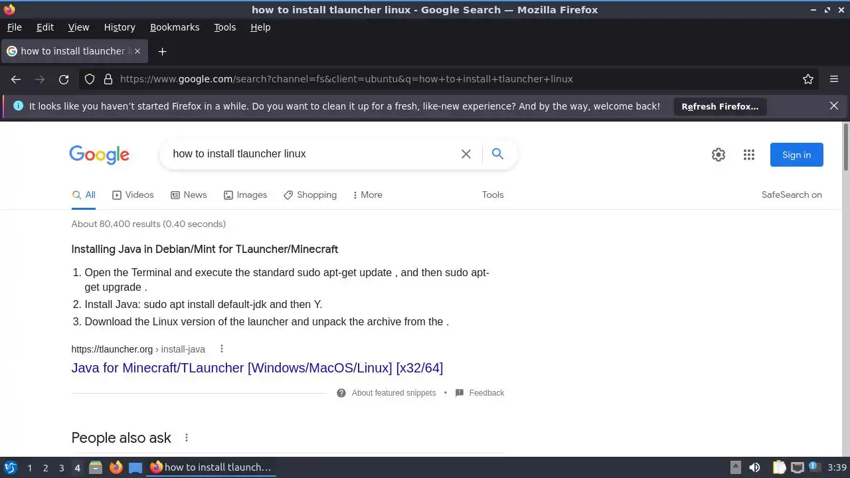The image size is (850, 478).
Task: Click the 'About 80,400 results' text
Action: (x=149, y=224)
